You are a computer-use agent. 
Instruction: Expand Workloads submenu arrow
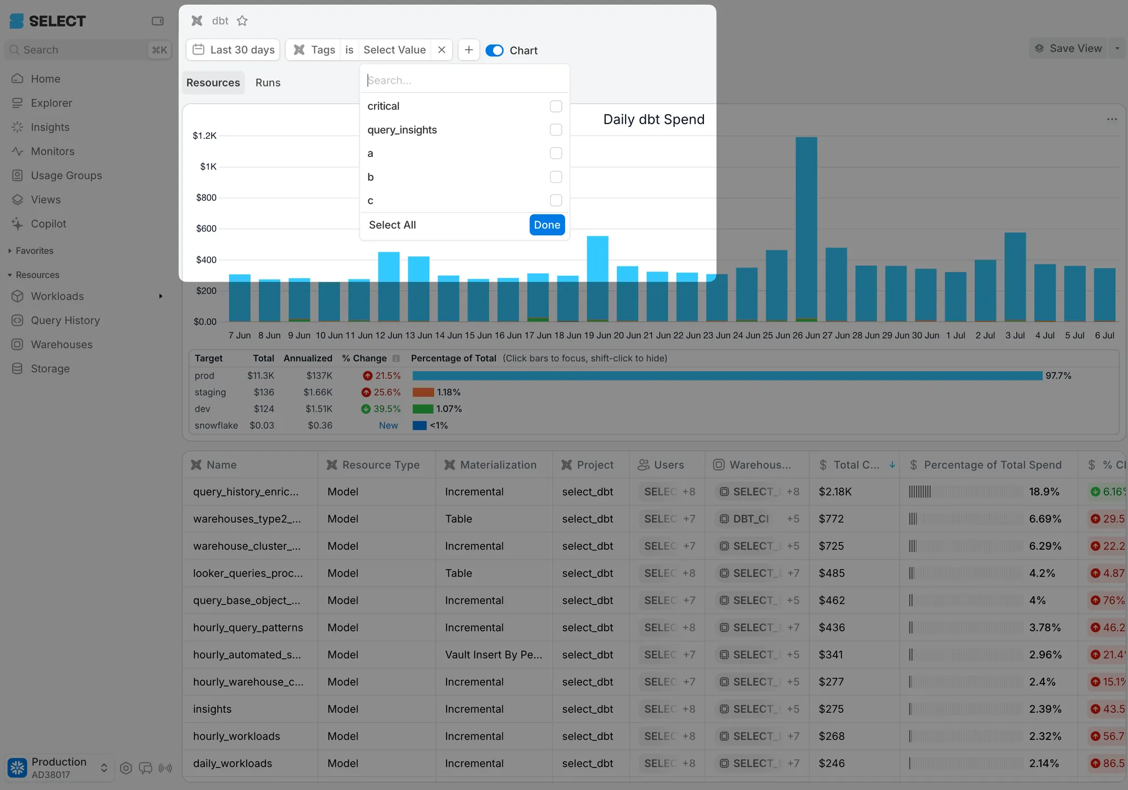tap(161, 296)
